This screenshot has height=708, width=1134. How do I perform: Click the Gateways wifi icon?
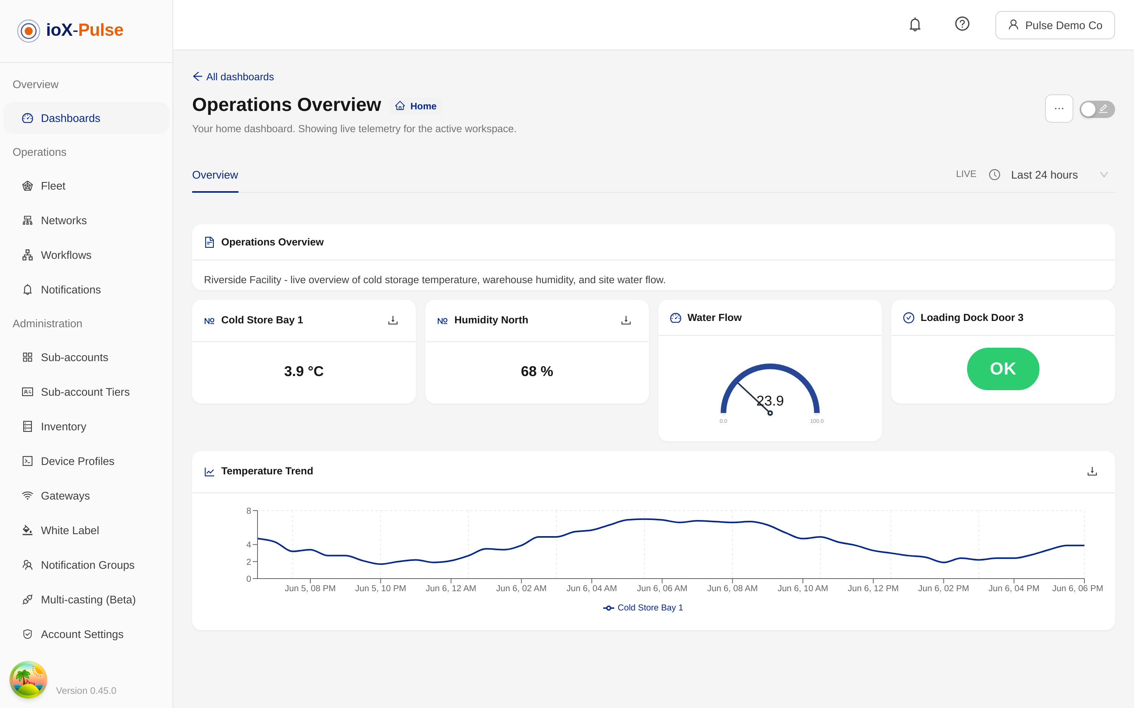28,496
